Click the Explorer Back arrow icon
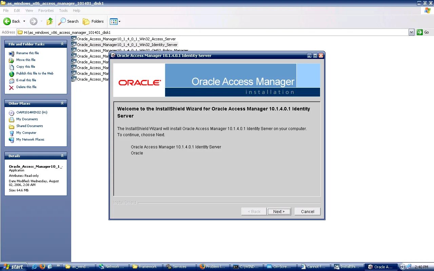The image size is (434, 271). tap(7, 21)
